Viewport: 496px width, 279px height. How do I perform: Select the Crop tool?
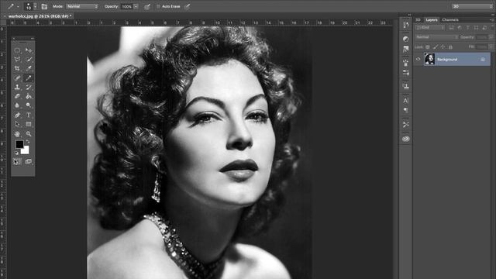(x=17, y=68)
